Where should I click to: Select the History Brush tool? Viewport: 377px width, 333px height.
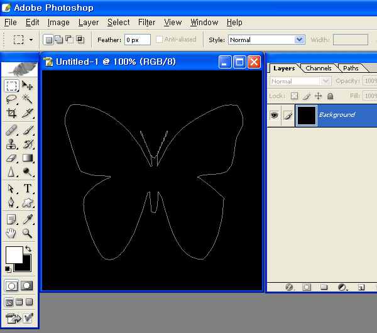pyautogui.click(x=27, y=144)
